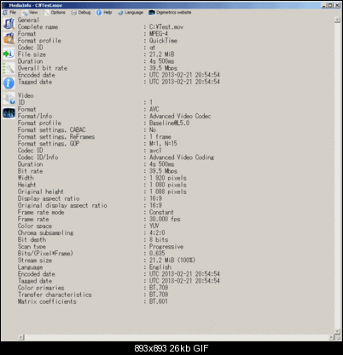Screen dimensions: 343x355
Task: Click the Advanced Video Coding value
Action: tap(182, 157)
